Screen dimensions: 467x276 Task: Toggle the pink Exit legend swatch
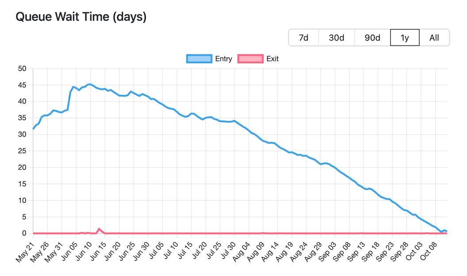(x=250, y=59)
